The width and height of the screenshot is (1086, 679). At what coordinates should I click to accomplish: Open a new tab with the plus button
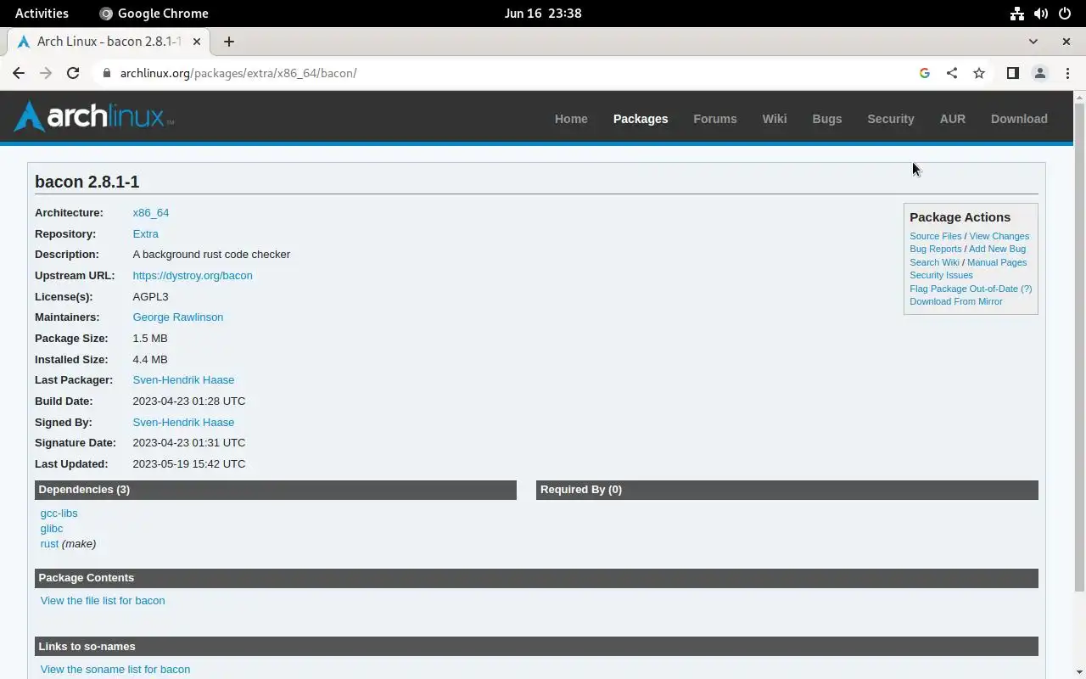[228, 42]
